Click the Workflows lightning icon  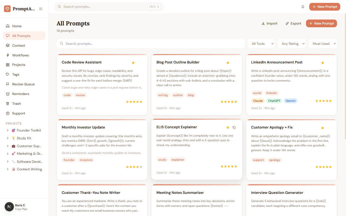point(8,55)
